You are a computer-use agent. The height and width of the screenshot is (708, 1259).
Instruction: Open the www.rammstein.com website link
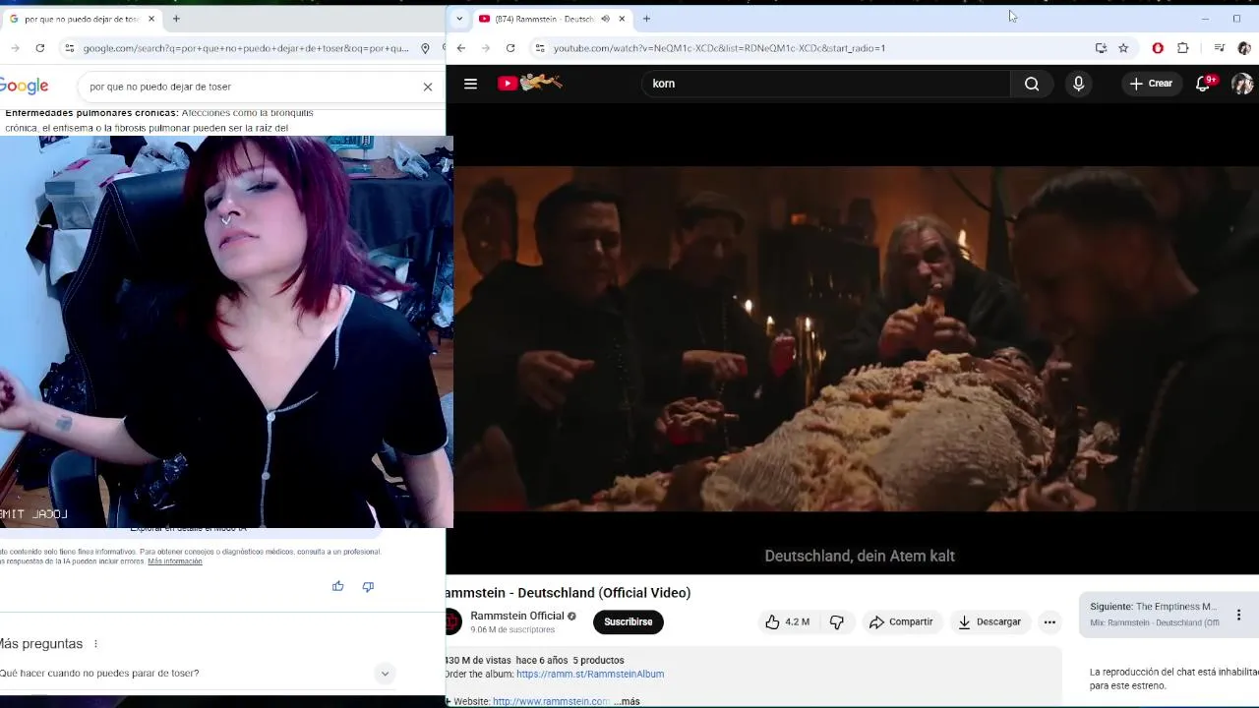coord(551,701)
